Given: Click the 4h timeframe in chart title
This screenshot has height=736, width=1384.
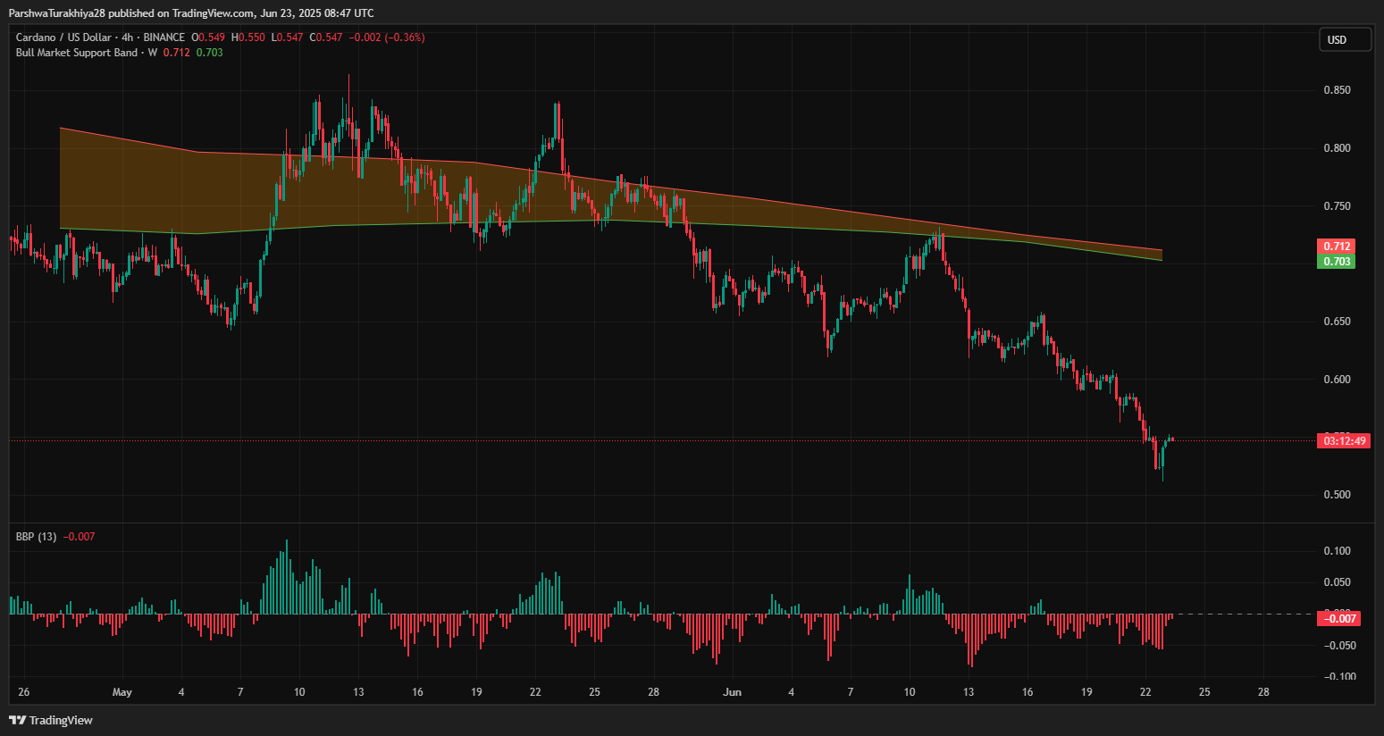Looking at the screenshot, I should pyautogui.click(x=128, y=38).
